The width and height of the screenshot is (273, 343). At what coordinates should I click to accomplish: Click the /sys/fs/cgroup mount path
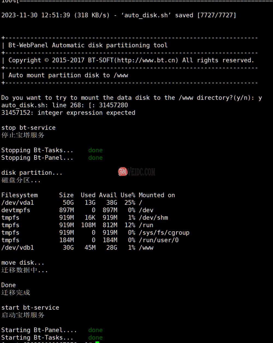click(x=164, y=233)
